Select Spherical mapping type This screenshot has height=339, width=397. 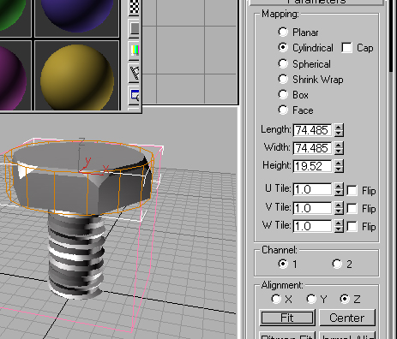(283, 63)
